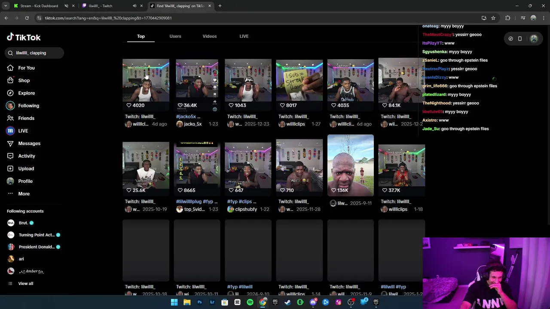This screenshot has height=309, width=550.
Task: Switch to LIVE search tab
Action: point(244,36)
